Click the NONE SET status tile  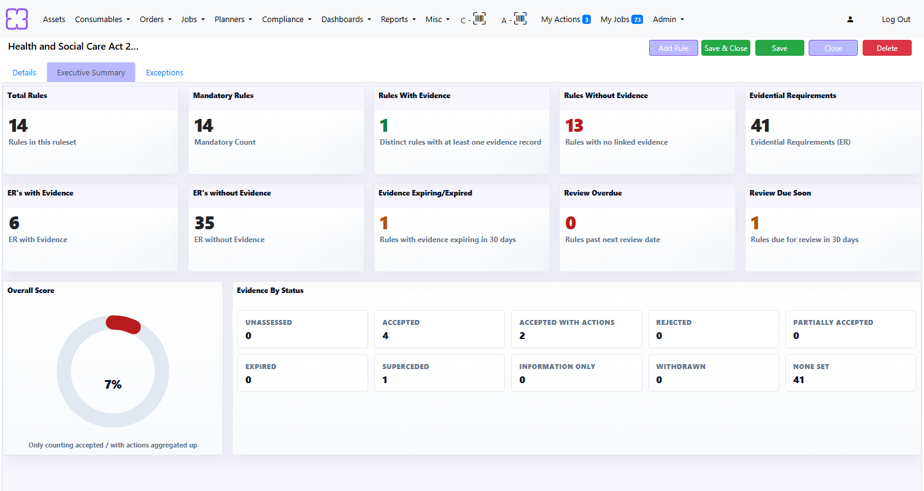(x=850, y=373)
